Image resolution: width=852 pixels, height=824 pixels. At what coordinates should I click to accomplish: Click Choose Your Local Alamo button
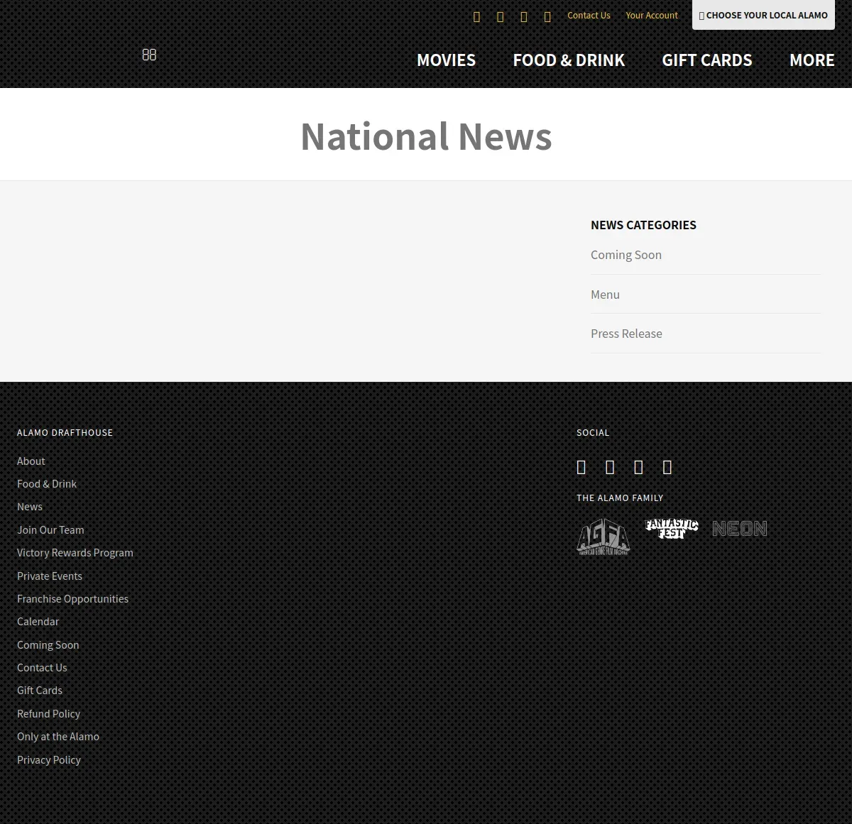[x=763, y=15]
